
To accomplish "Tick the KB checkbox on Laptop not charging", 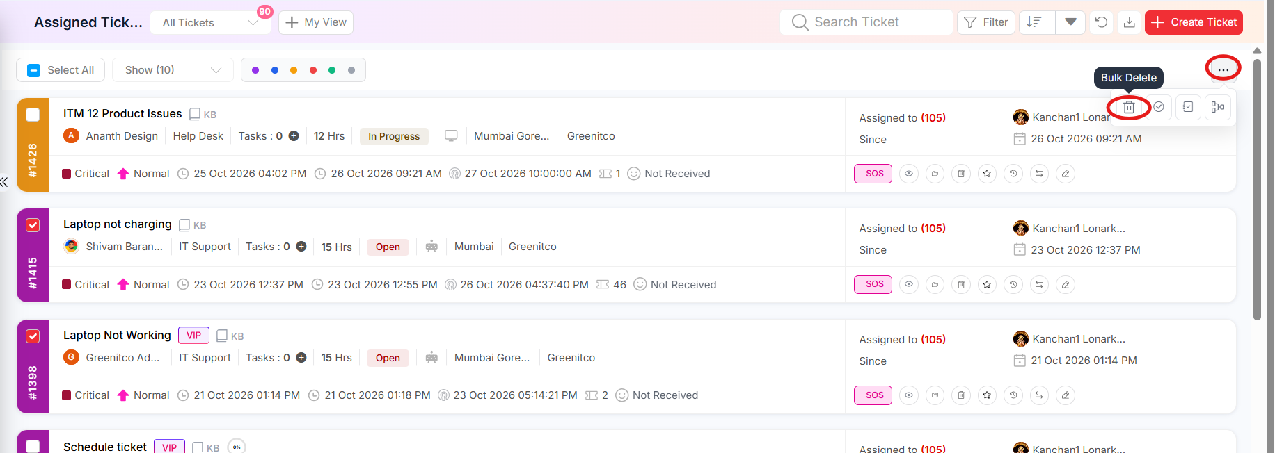I will point(184,225).
